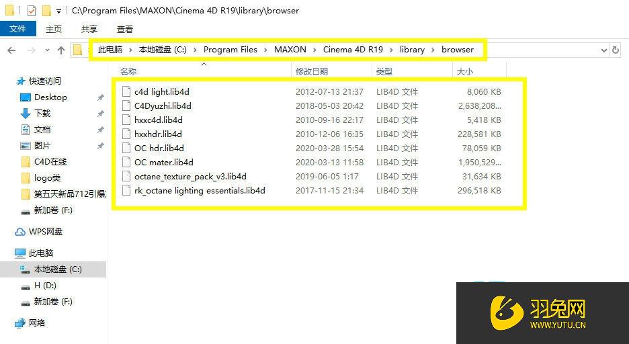
Task: Open the 文件 menu tab
Action: [x=17, y=29]
